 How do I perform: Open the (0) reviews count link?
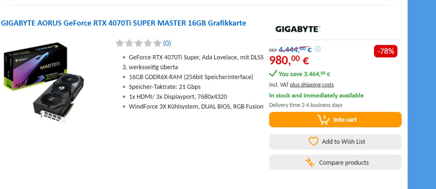[x=167, y=43]
